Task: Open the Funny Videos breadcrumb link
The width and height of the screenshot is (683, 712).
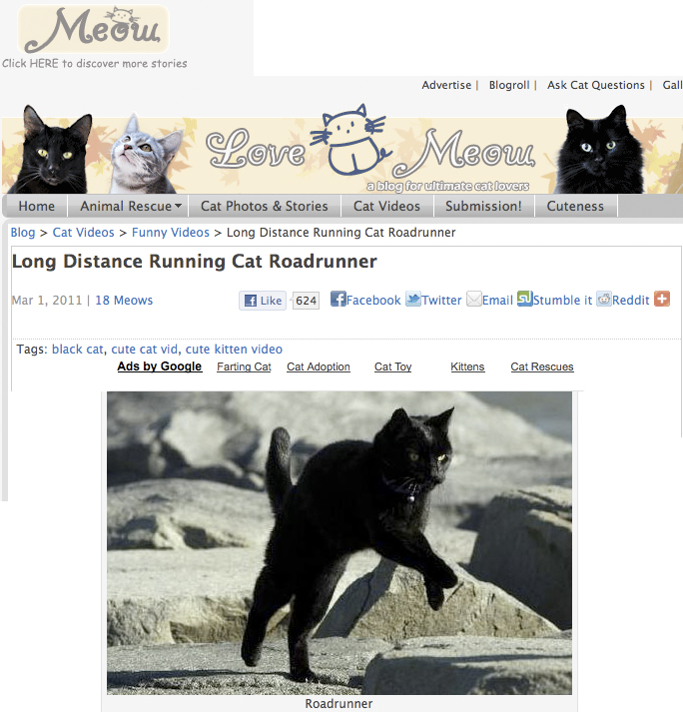Action: (171, 233)
